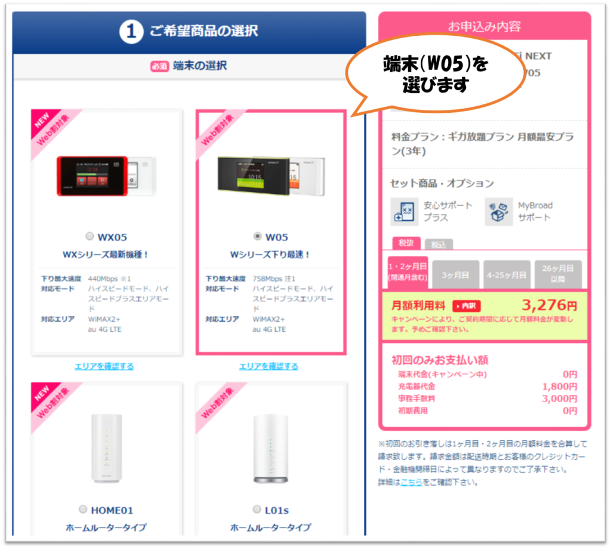Viewport: 611px width, 549px height.
Task: Click the MyBroadサポート option icon
Action: point(499,212)
